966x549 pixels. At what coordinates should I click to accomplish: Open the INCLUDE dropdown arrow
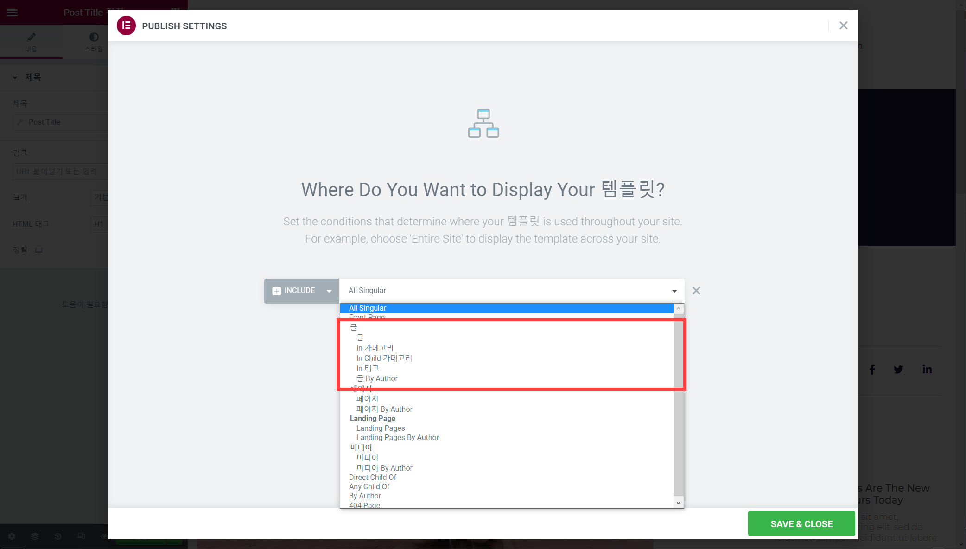coord(329,291)
